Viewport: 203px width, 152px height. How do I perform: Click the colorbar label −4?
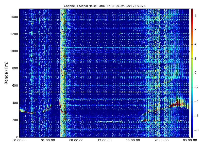pos(196,102)
